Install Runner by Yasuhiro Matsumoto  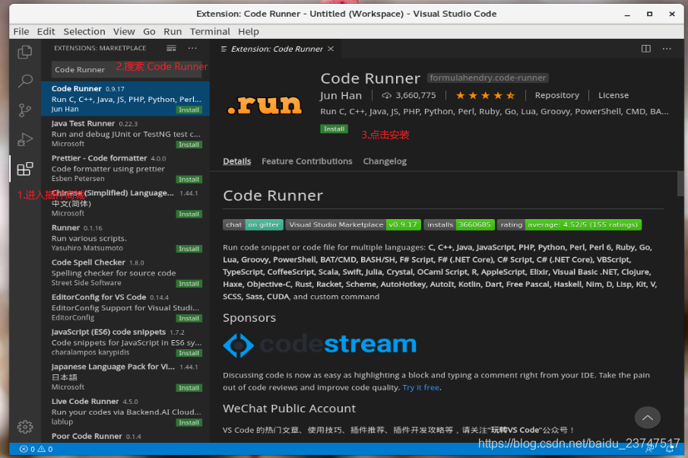tap(189, 249)
